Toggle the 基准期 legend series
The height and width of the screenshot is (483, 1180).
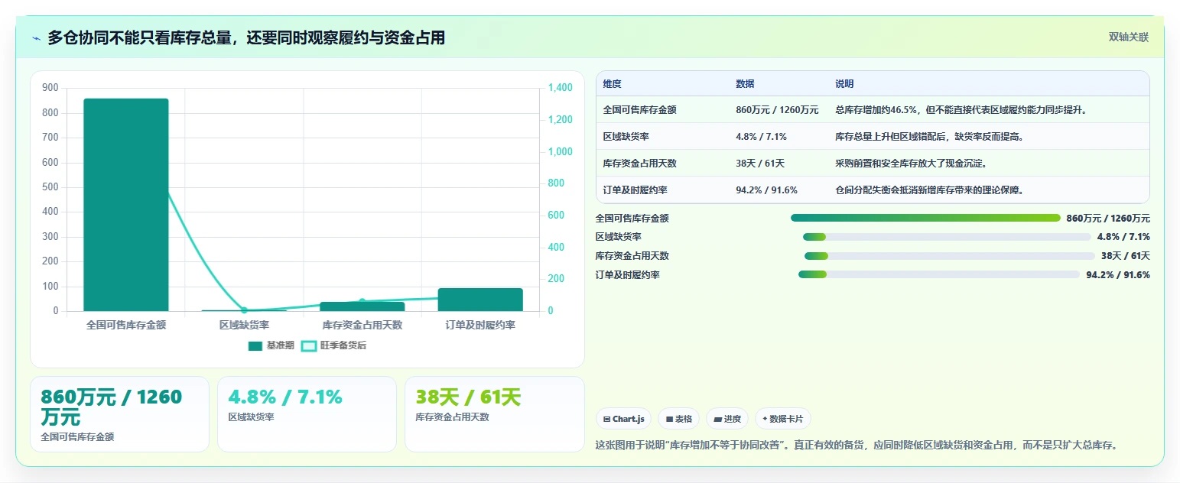coord(271,345)
